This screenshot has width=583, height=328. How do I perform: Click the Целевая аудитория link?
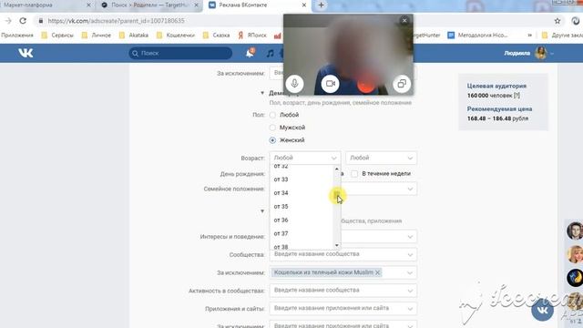(496, 86)
